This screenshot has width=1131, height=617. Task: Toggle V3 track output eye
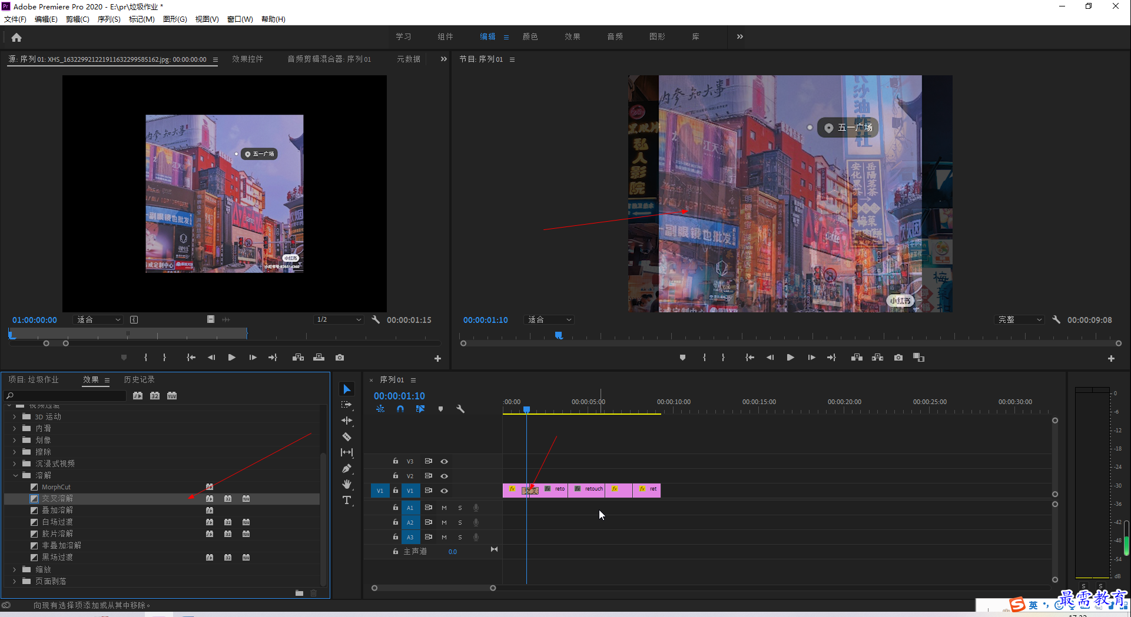(445, 461)
